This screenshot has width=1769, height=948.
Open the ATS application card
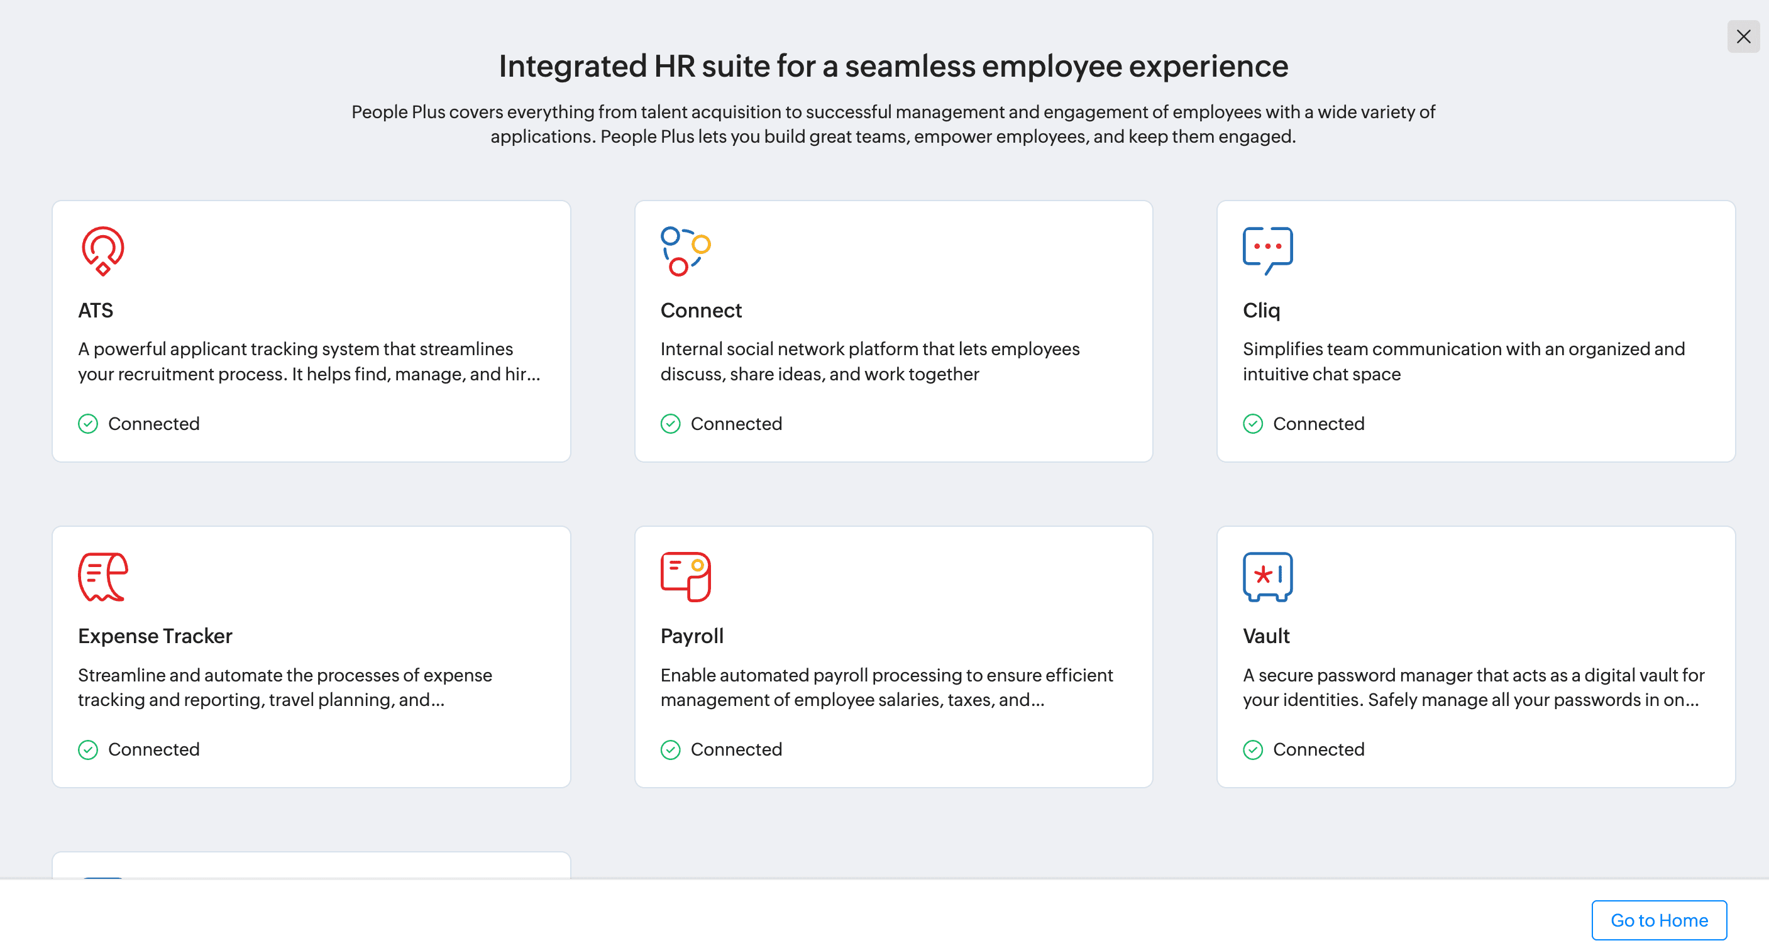pyautogui.click(x=311, y=331)
